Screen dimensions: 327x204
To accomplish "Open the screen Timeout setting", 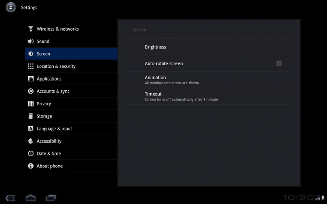I will 209,97.
